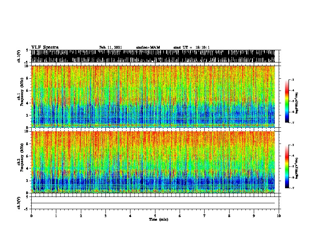This screenshot has height=242, width=314.
Task: Click time axis tick label "5" above Time (min)
Action: (x=155, y=216)
